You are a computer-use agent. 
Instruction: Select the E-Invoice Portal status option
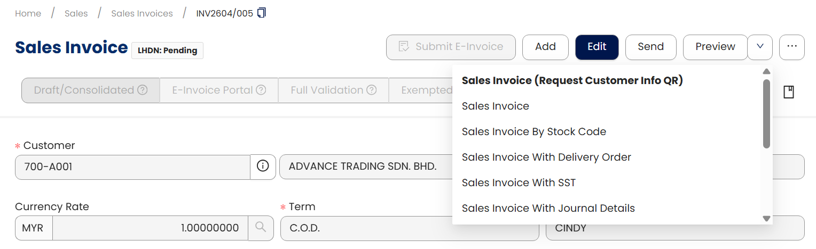213,90
